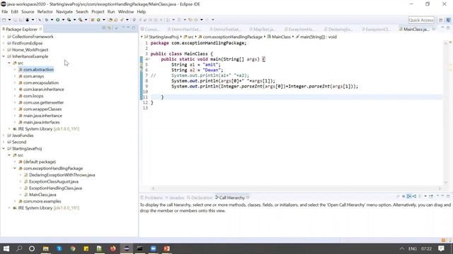
Task: Click the Eclipse icon in Windows taskbar
Action: (126, 248)
